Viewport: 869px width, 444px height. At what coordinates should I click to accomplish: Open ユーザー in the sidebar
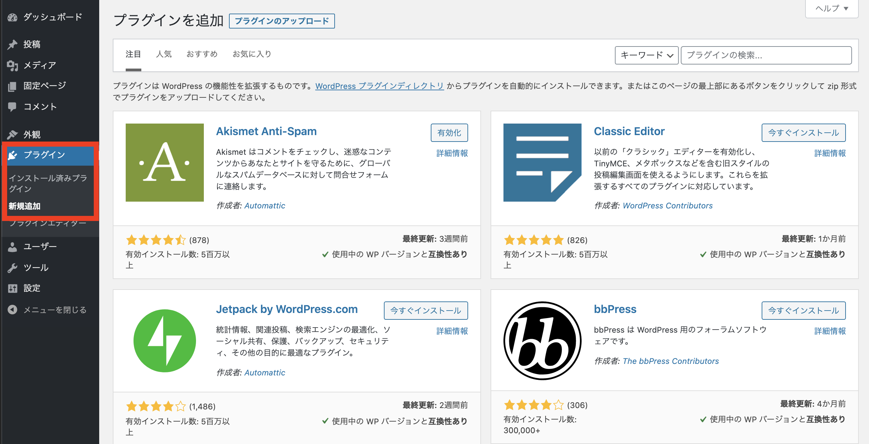pos(50,247)
